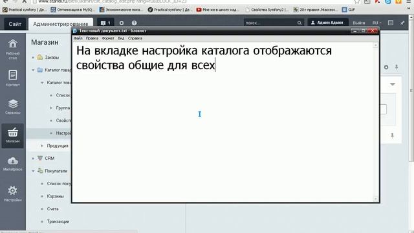
Task: Click the page gear icon right of Notepad
Action: [x=386, y=67]
